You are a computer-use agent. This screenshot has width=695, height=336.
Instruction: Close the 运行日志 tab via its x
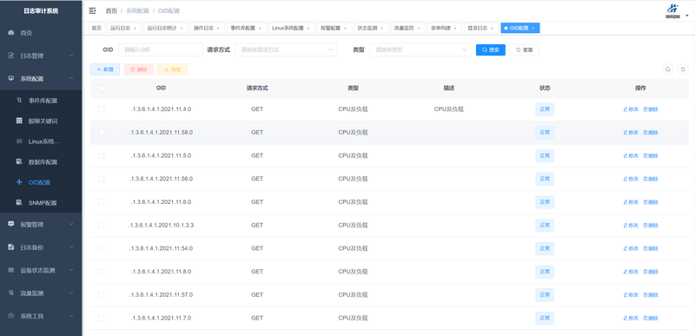point(135,29)
